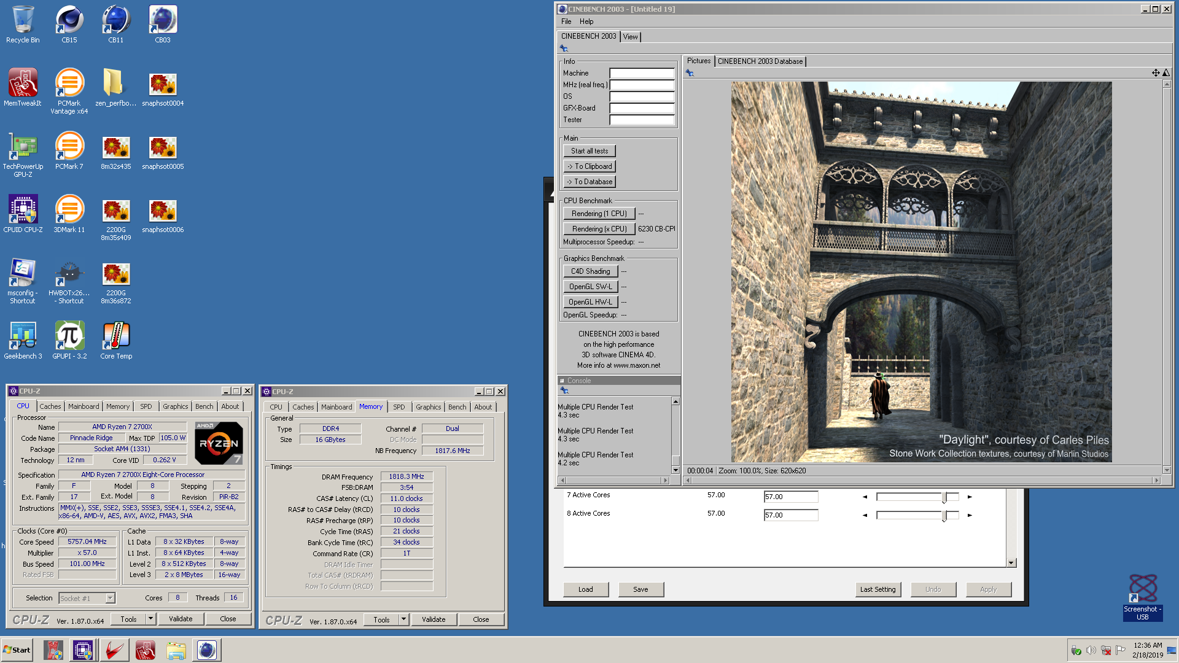Open the File menu in CINEBENCH
The height and width of the screenshot is (663, 1179).
click(x=566, y=21)
